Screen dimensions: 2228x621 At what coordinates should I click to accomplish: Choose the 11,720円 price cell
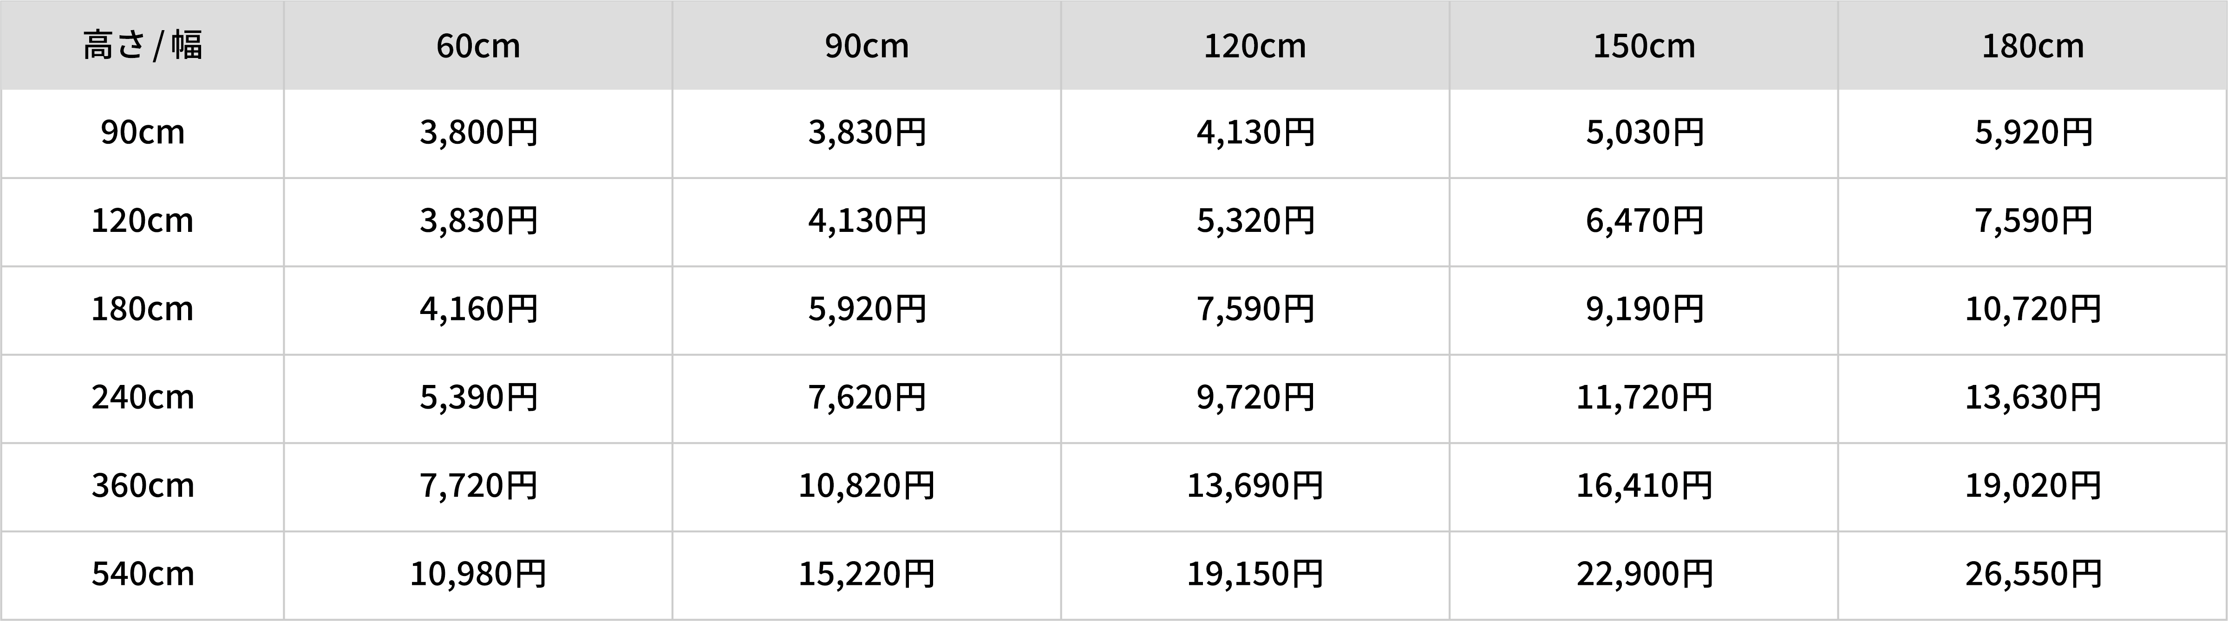point(1644,397)
